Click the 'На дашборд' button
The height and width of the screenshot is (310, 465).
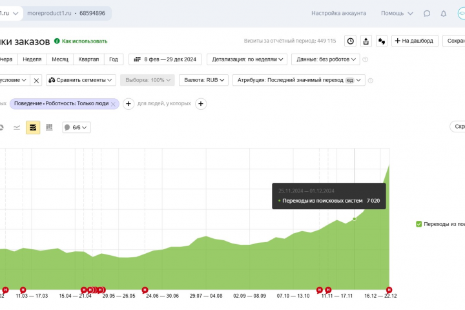415,41
